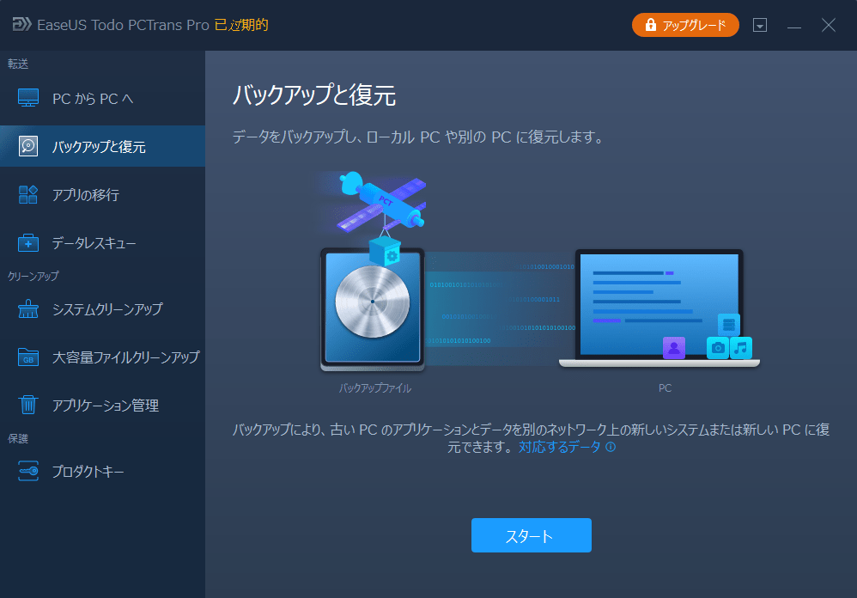Click the lock icon on the upgrade button
This screenshot has width=857, height=598.
point(651,25)
